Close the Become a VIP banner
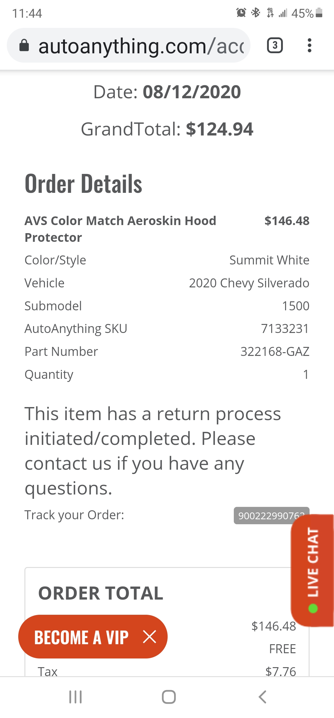 (x=150, y=637)
